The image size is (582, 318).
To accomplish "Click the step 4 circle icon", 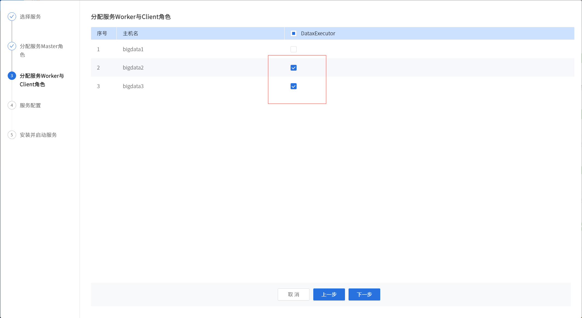I will 12,105.
